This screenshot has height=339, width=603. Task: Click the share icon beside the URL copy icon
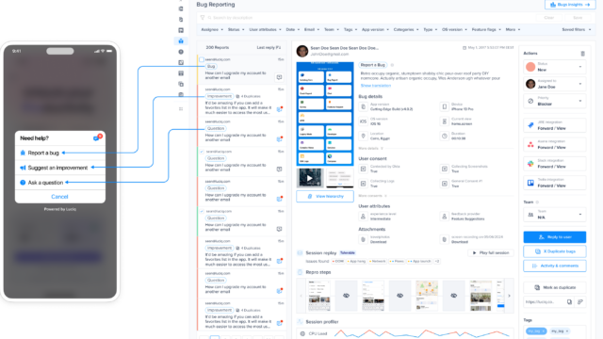pyautogui.click(x=580, y=302)
